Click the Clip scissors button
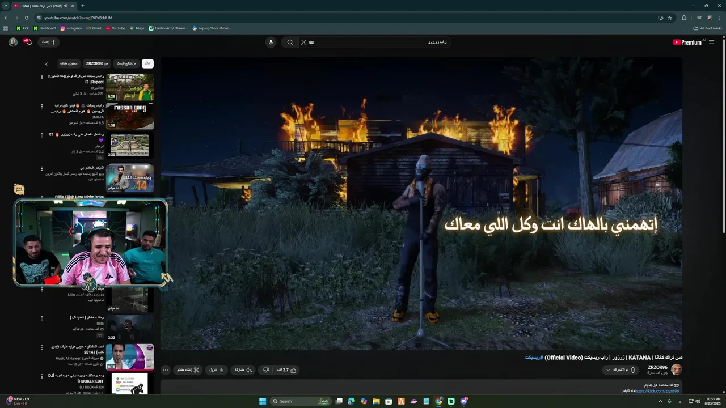The image size is (726, 408). point(188,370)
